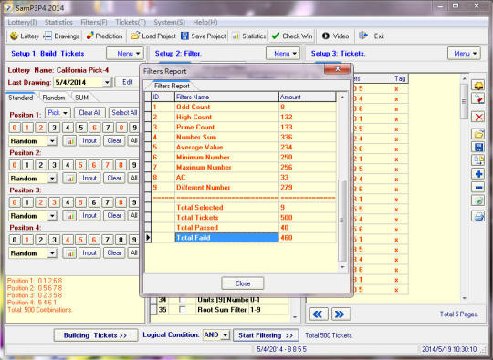Open the Filters(F) menu
493x360 pixels.
point(94,22)
